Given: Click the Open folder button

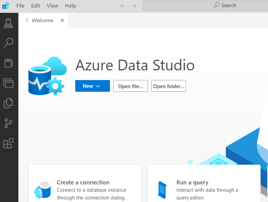Looking at the screenshot, I should pyautogui.click(x=169, y=86).
